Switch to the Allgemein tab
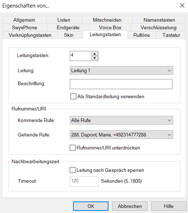This screenshot has width=188, height=213. (24, 20)
